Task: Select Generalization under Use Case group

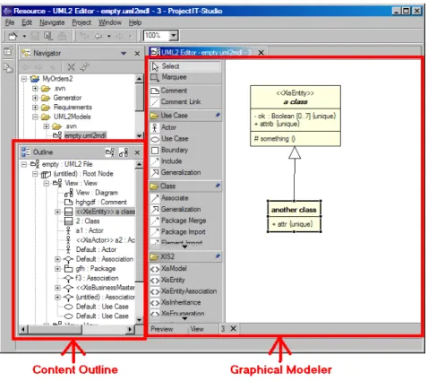Action: coord(185,173)
